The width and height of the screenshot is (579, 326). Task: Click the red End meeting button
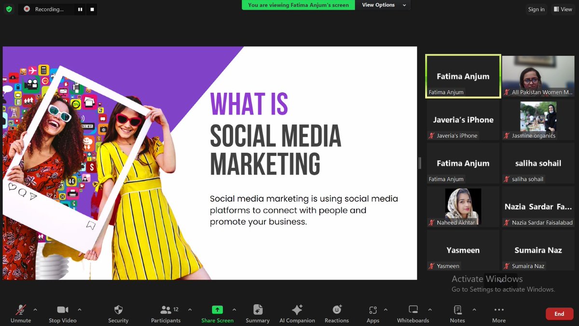point(559,314)
